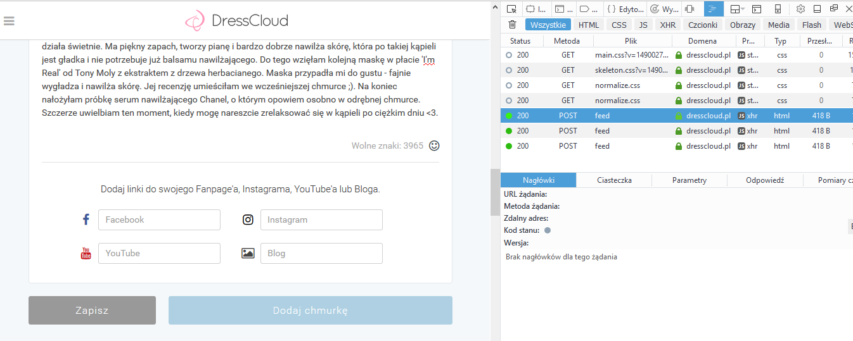The image size is (853, 341).
Task: Focus the Facebook link input field
Action: (159, 220)
